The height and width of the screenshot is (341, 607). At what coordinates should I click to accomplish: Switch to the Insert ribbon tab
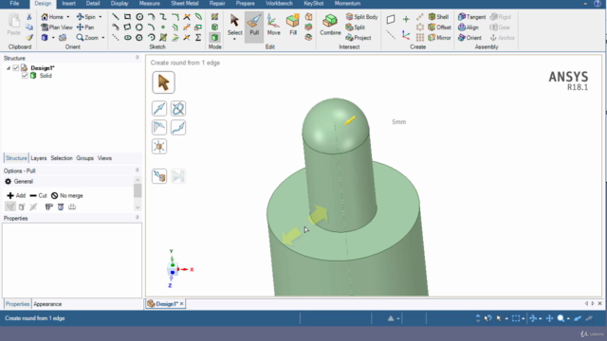[69, 4]
